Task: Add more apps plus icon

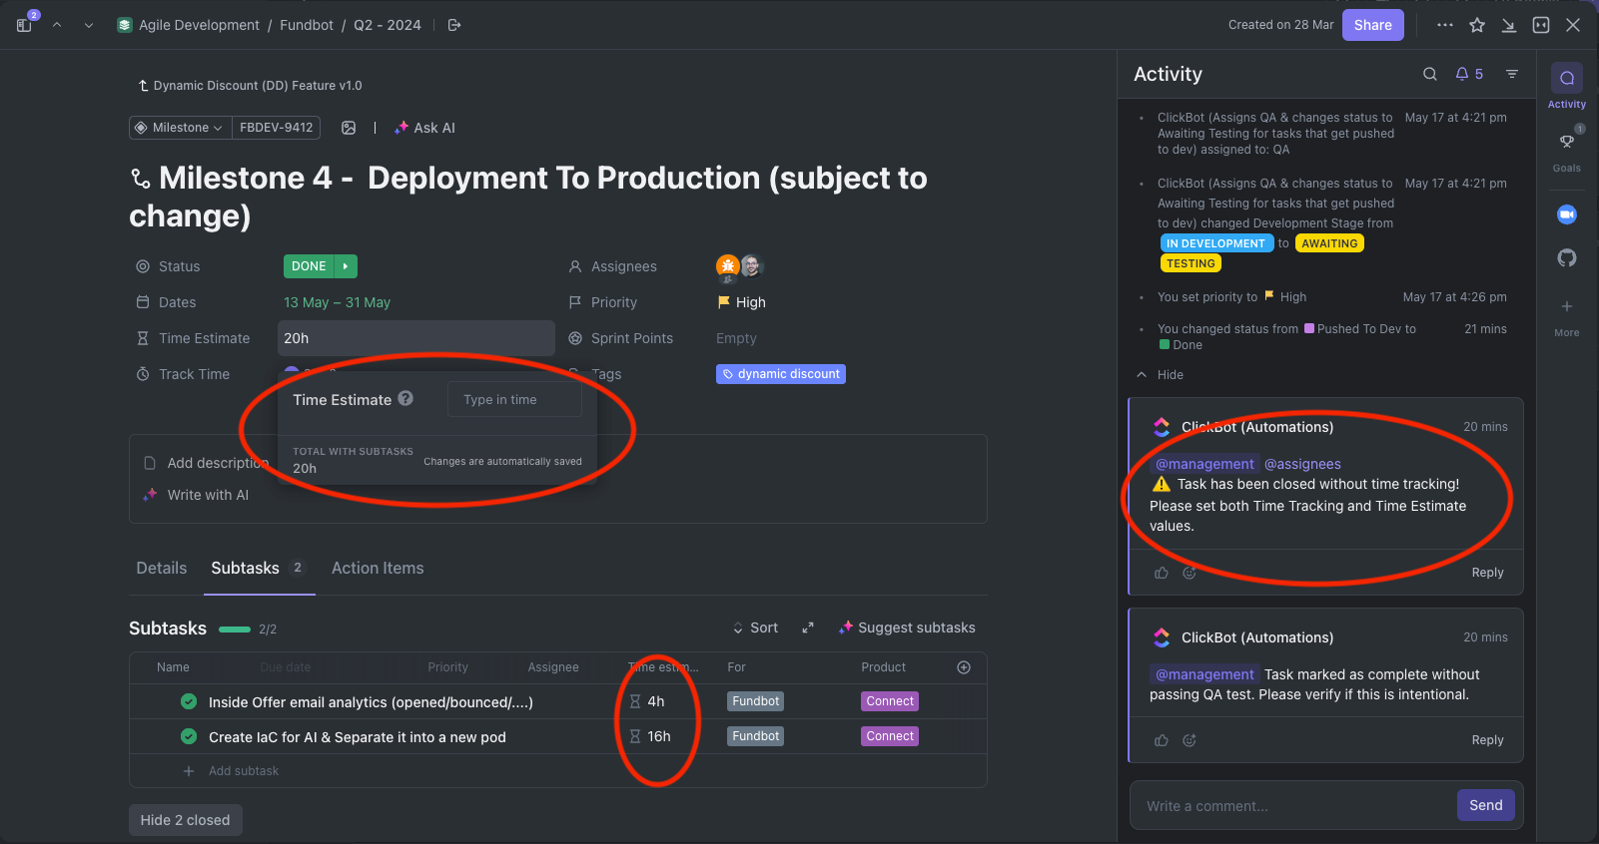Action: click(x=1567, y=306)
